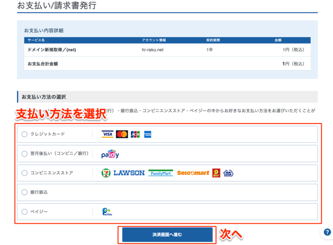Click the 金額 column header
Viewport: 333px width, 245px height.
(278, 40)
